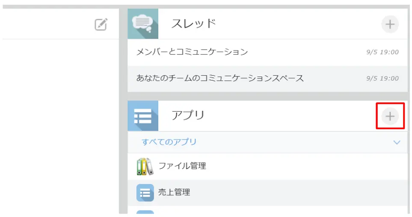Create a new app with plus button
This screenshot has width=412, height=217.
pyautogui.click(x=390, y=116)
